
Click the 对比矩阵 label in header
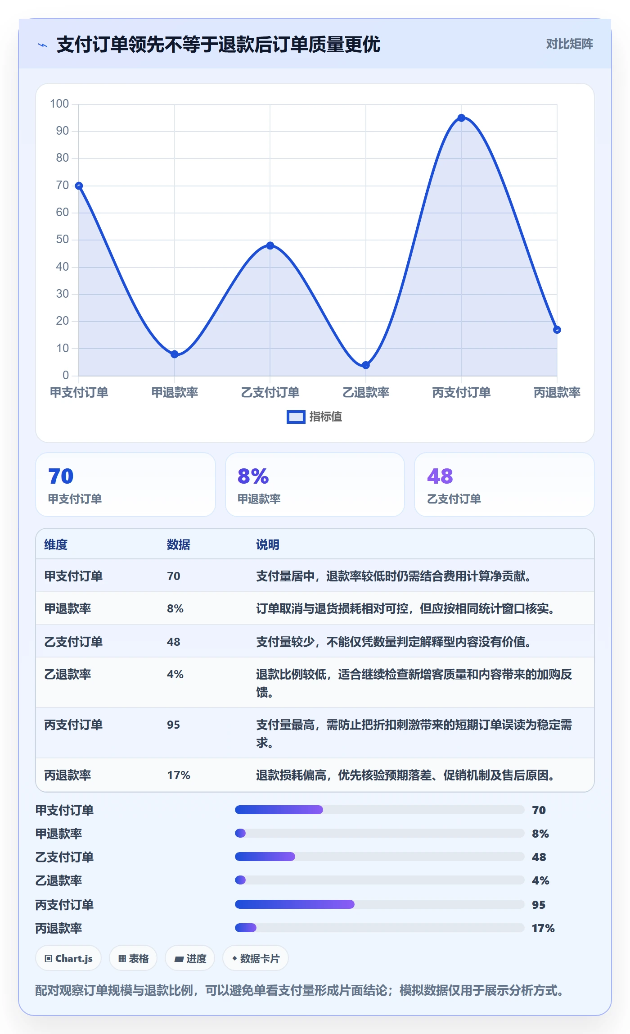coord(569,44)
